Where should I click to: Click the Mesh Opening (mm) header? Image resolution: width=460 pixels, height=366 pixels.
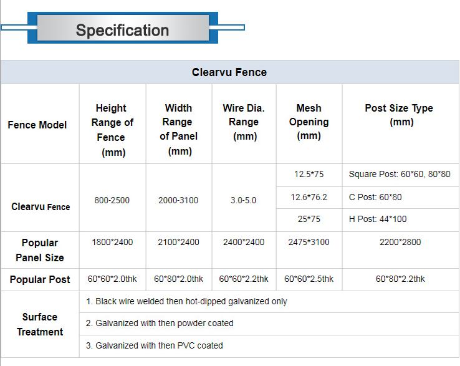[x=309, y=122]
